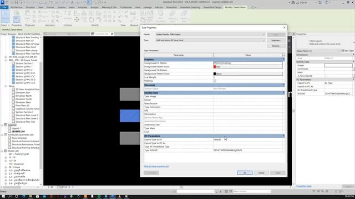This screenshot has height=199, width=355.
Task: Click the Help question mark icon
Action: [327, 2]
